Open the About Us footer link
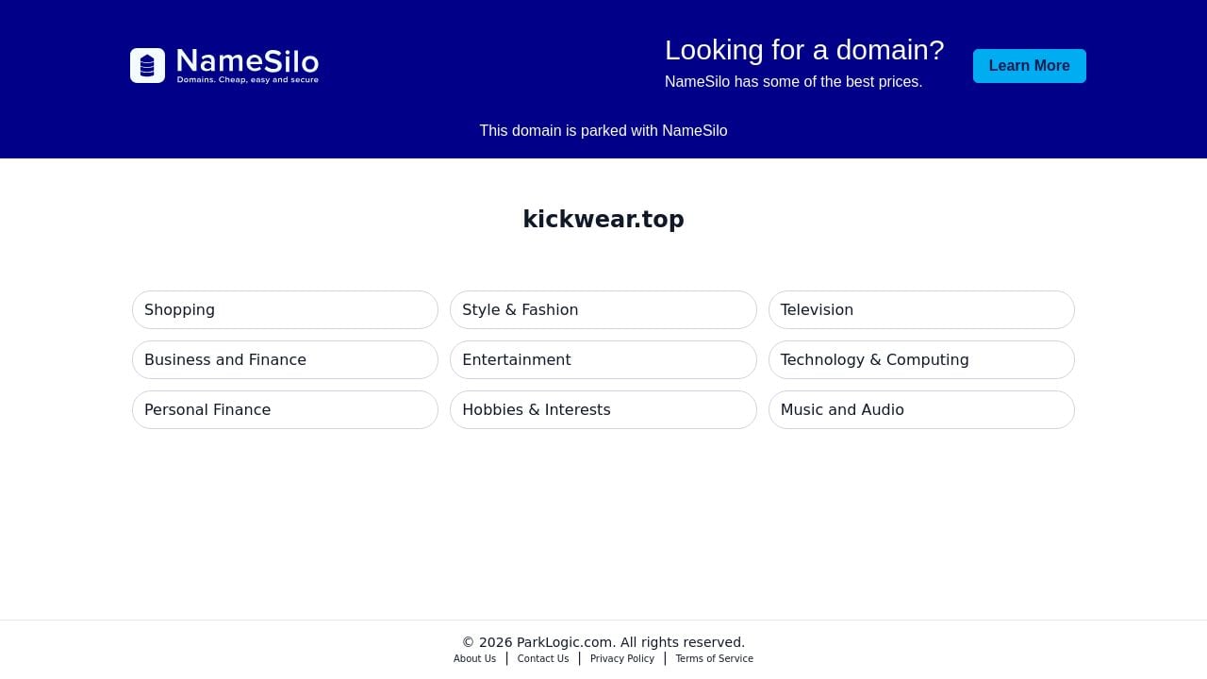The width and height of the screenshot is (1207, 679). point(474,658)
